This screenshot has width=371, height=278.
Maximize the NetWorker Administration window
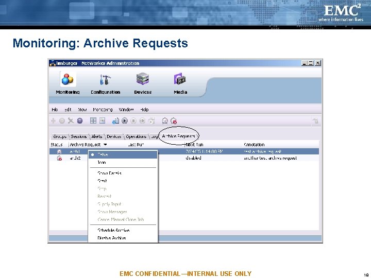[311, 63]
